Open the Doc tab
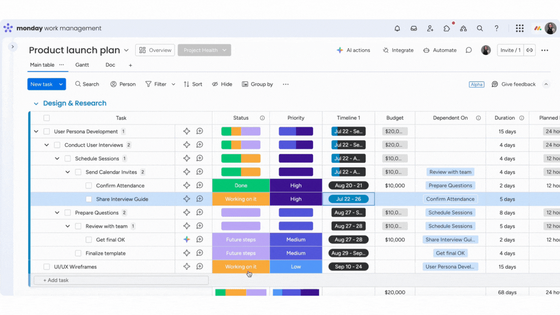Screen dimensions: 560x315 110,65
